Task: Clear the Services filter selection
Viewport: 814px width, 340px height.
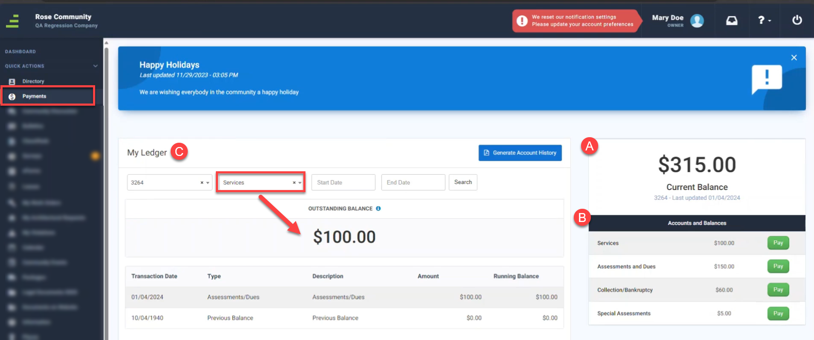Action: [x=294, y=182]
